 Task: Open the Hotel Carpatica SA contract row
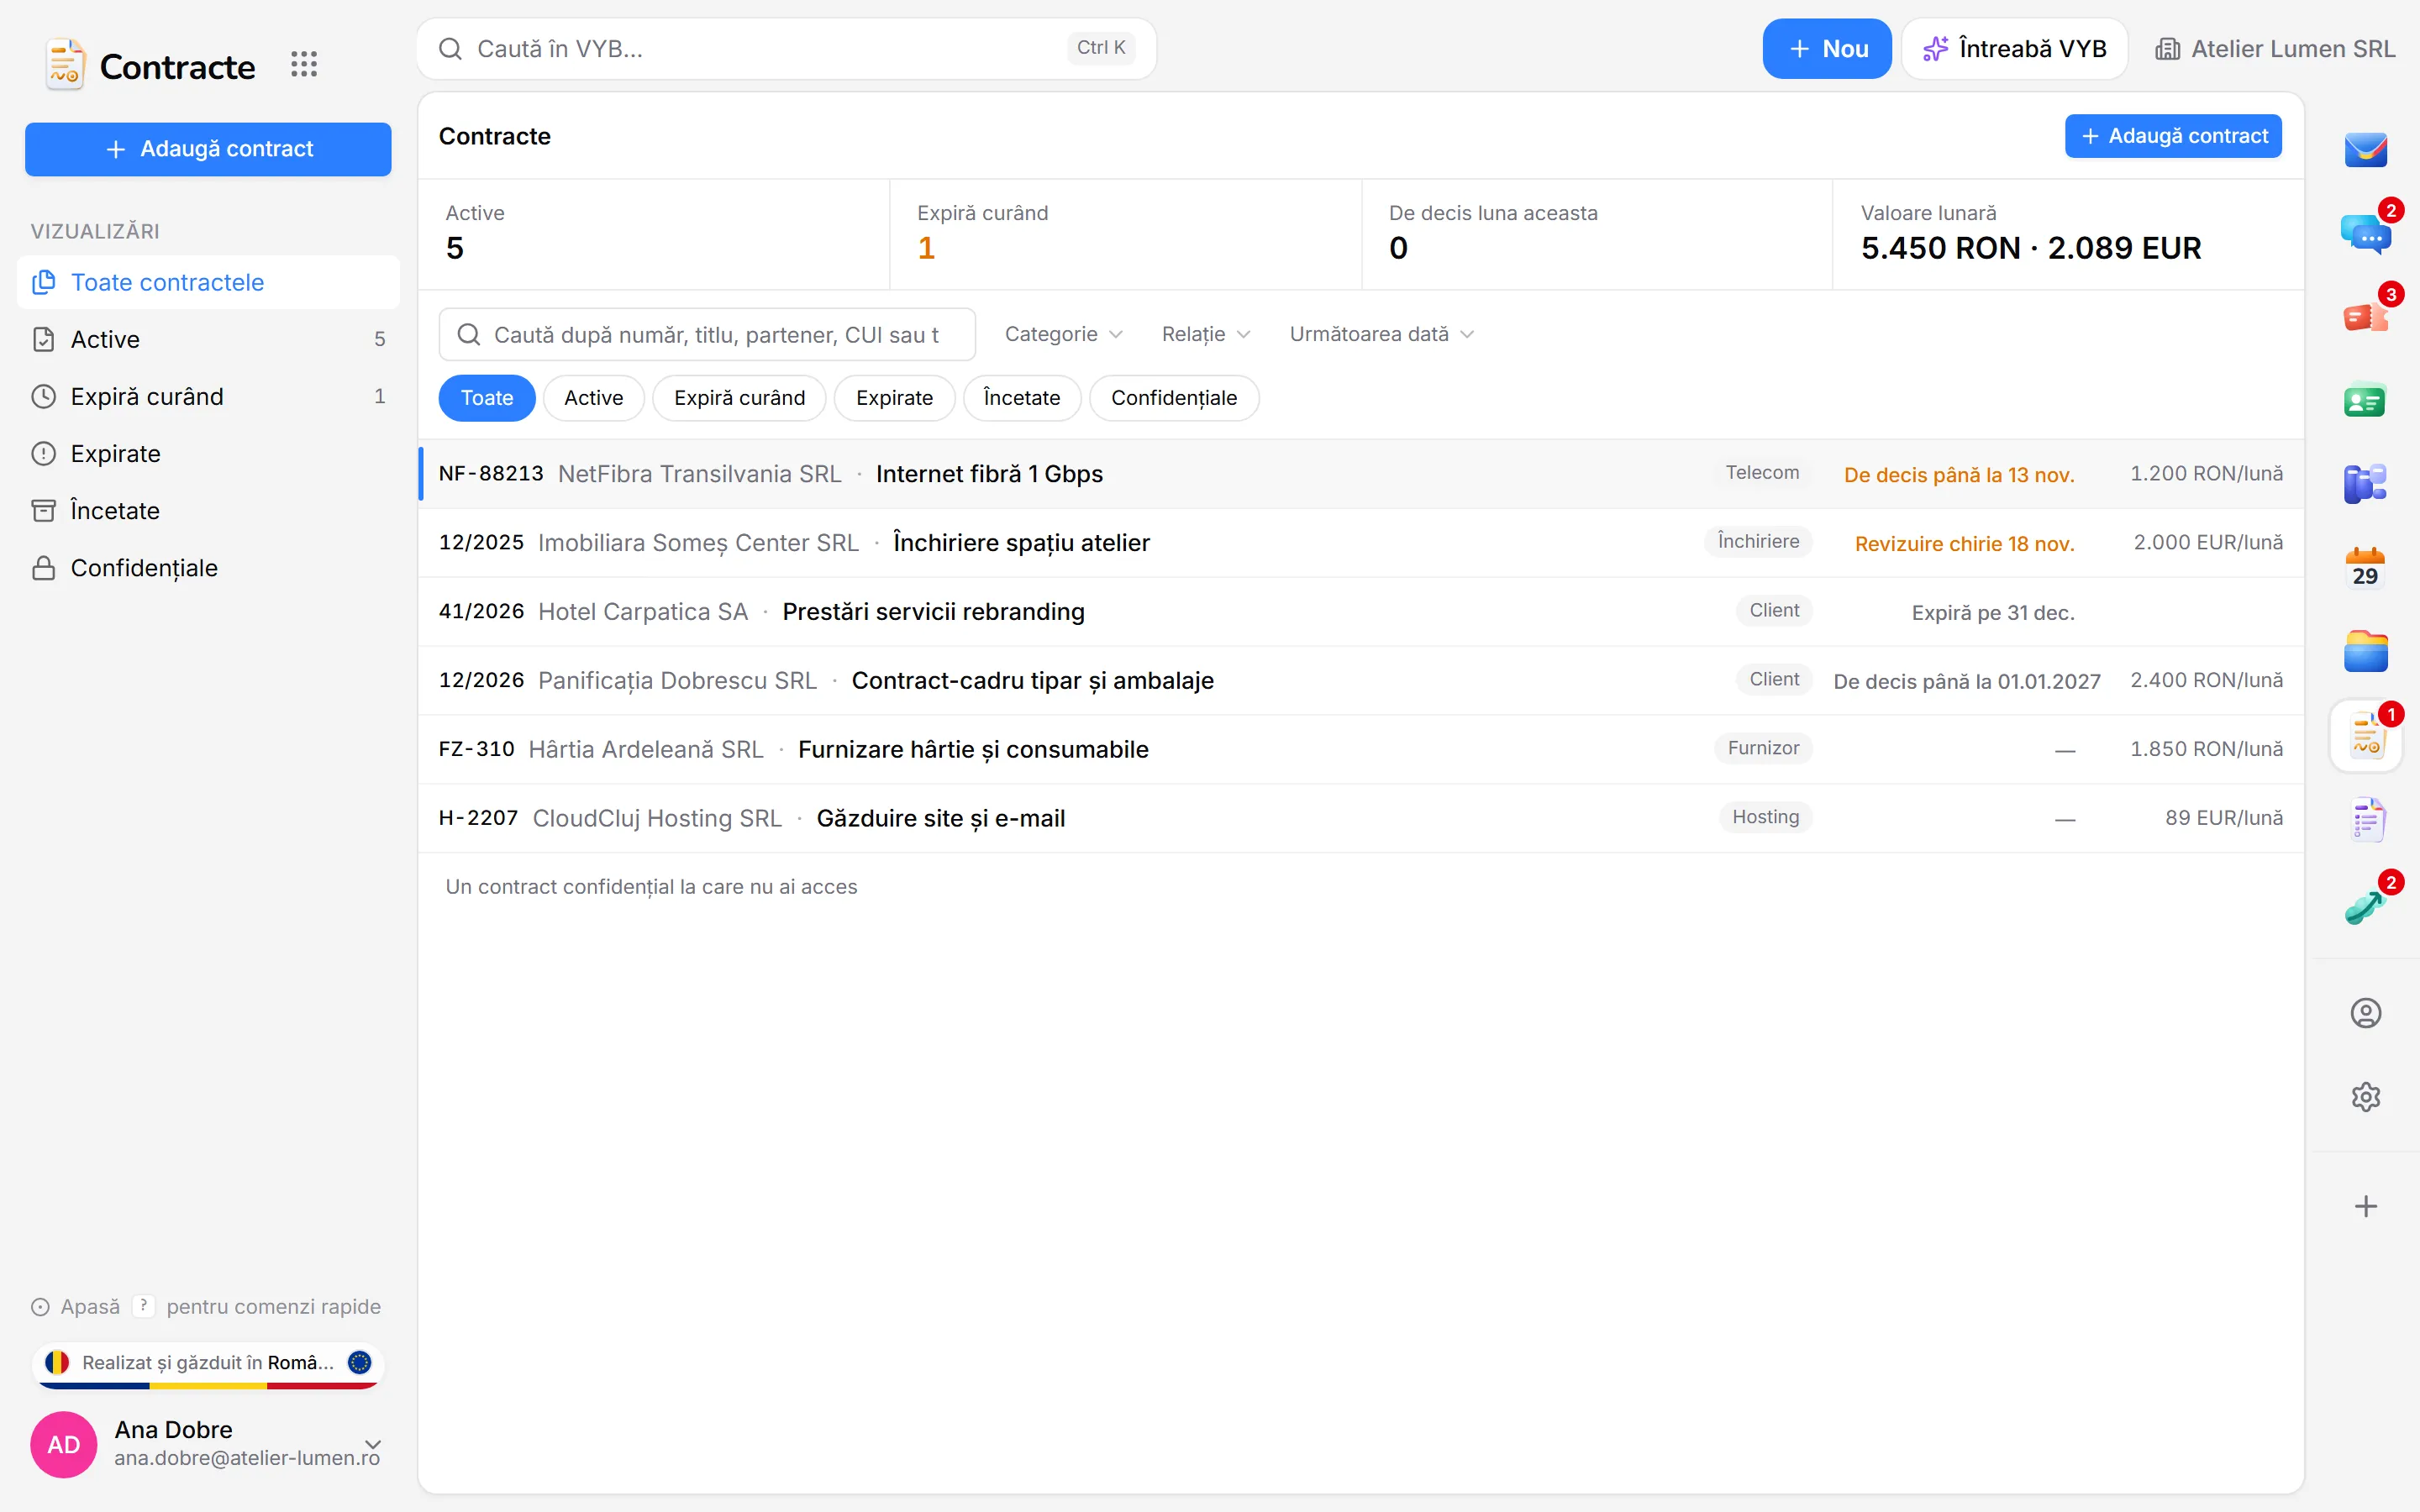(1361, 612)
